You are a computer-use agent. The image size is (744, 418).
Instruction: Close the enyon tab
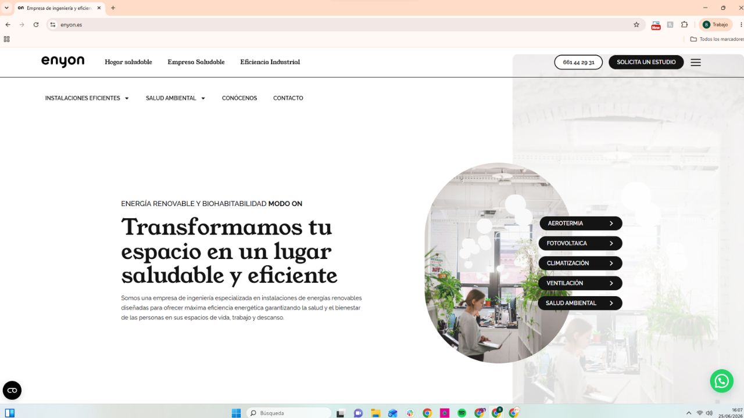click(x=99, y=8)
